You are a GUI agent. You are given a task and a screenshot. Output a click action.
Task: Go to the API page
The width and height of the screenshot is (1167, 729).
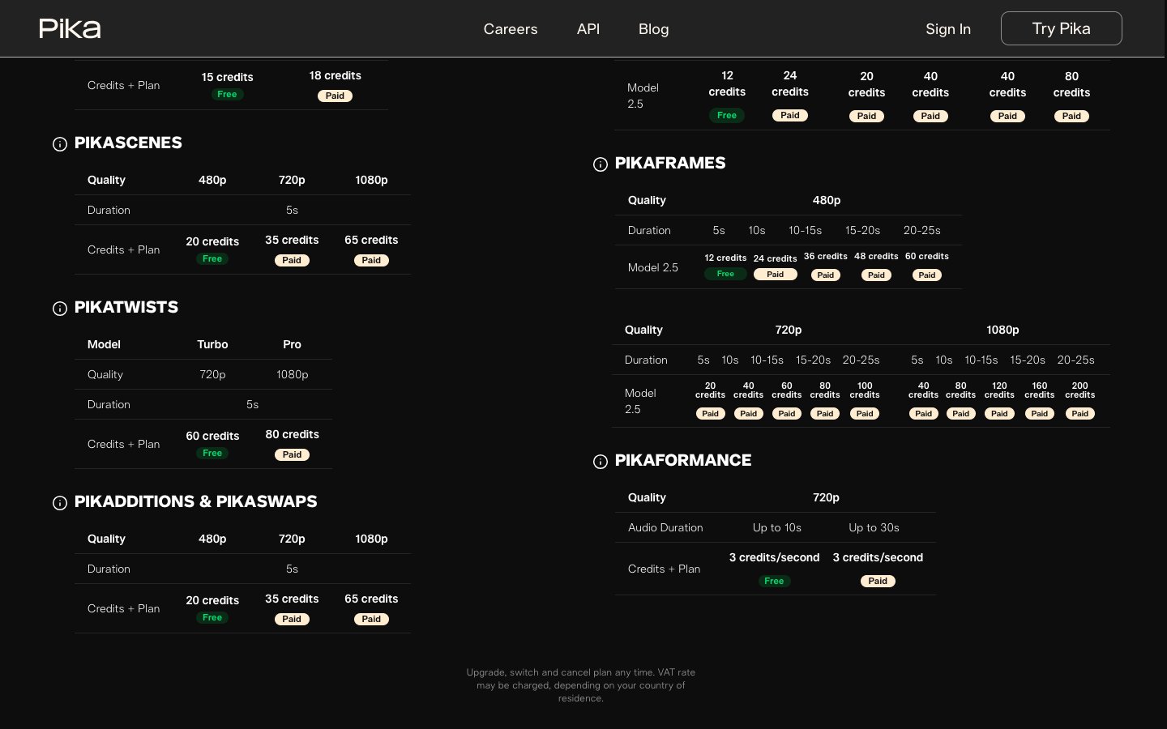point(588,29)
